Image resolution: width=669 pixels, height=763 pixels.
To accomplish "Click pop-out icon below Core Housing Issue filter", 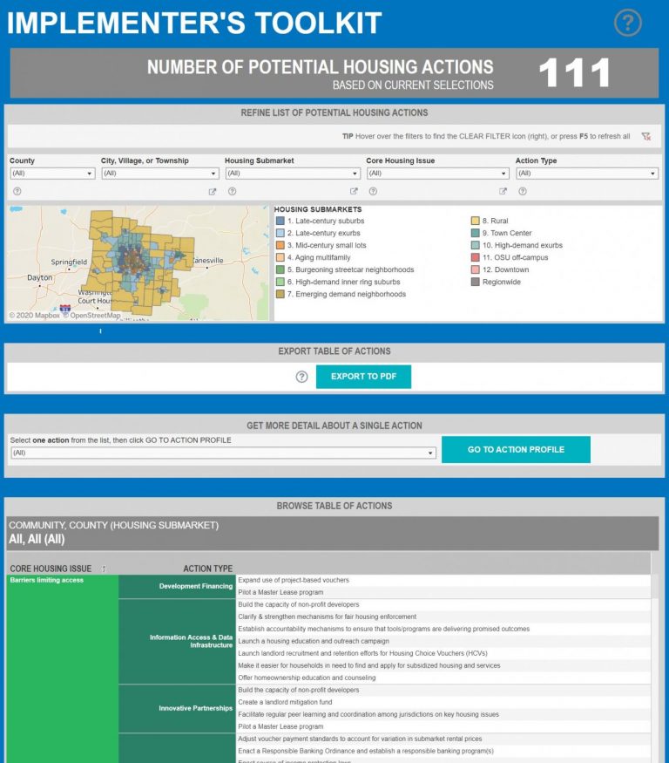I will click(x=503, y=192).
